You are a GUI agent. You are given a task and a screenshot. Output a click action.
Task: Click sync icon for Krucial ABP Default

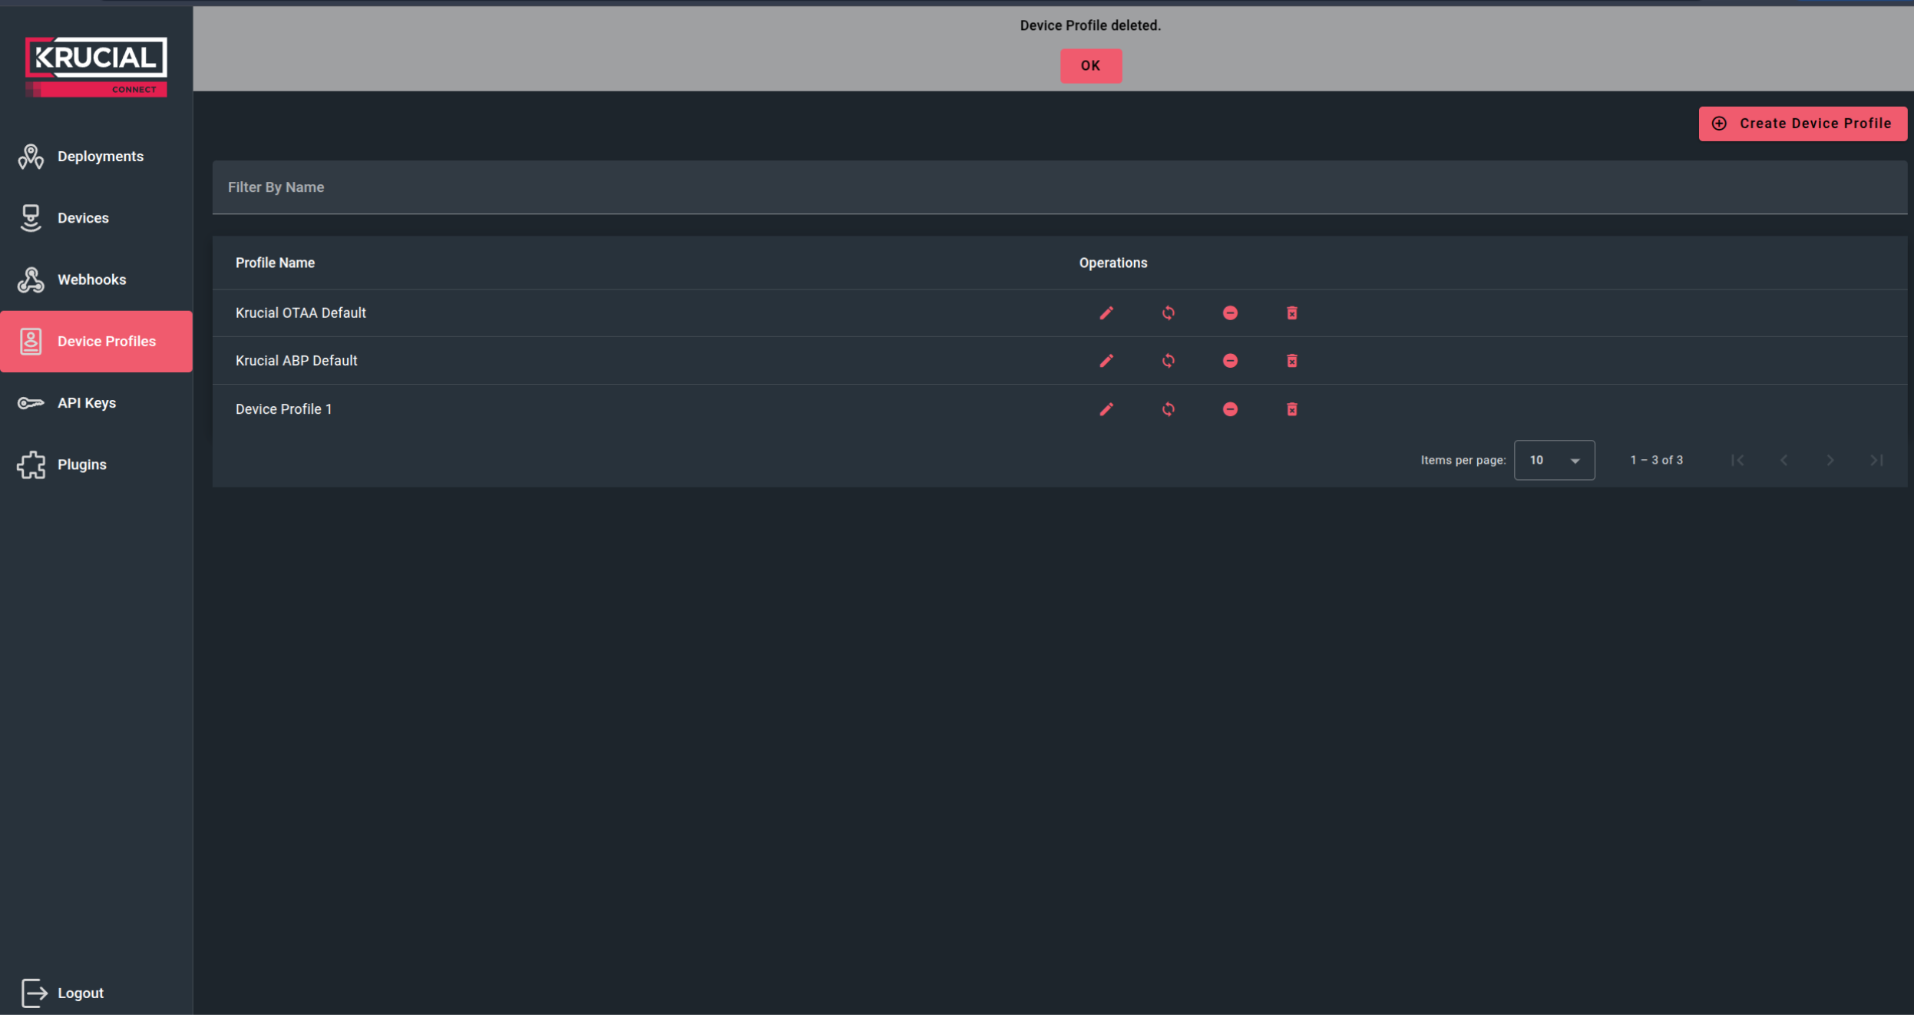(x=1168, y=361)
